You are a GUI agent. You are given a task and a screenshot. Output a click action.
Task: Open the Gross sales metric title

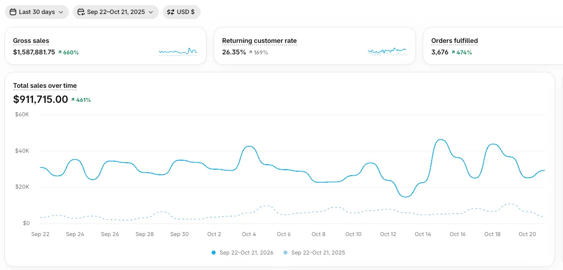31,40
